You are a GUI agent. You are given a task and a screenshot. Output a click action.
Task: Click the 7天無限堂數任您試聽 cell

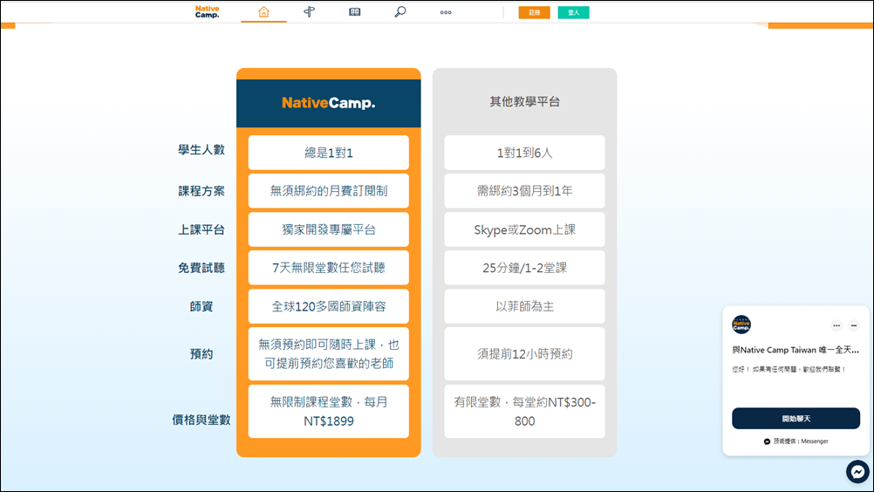click(328, 268)
